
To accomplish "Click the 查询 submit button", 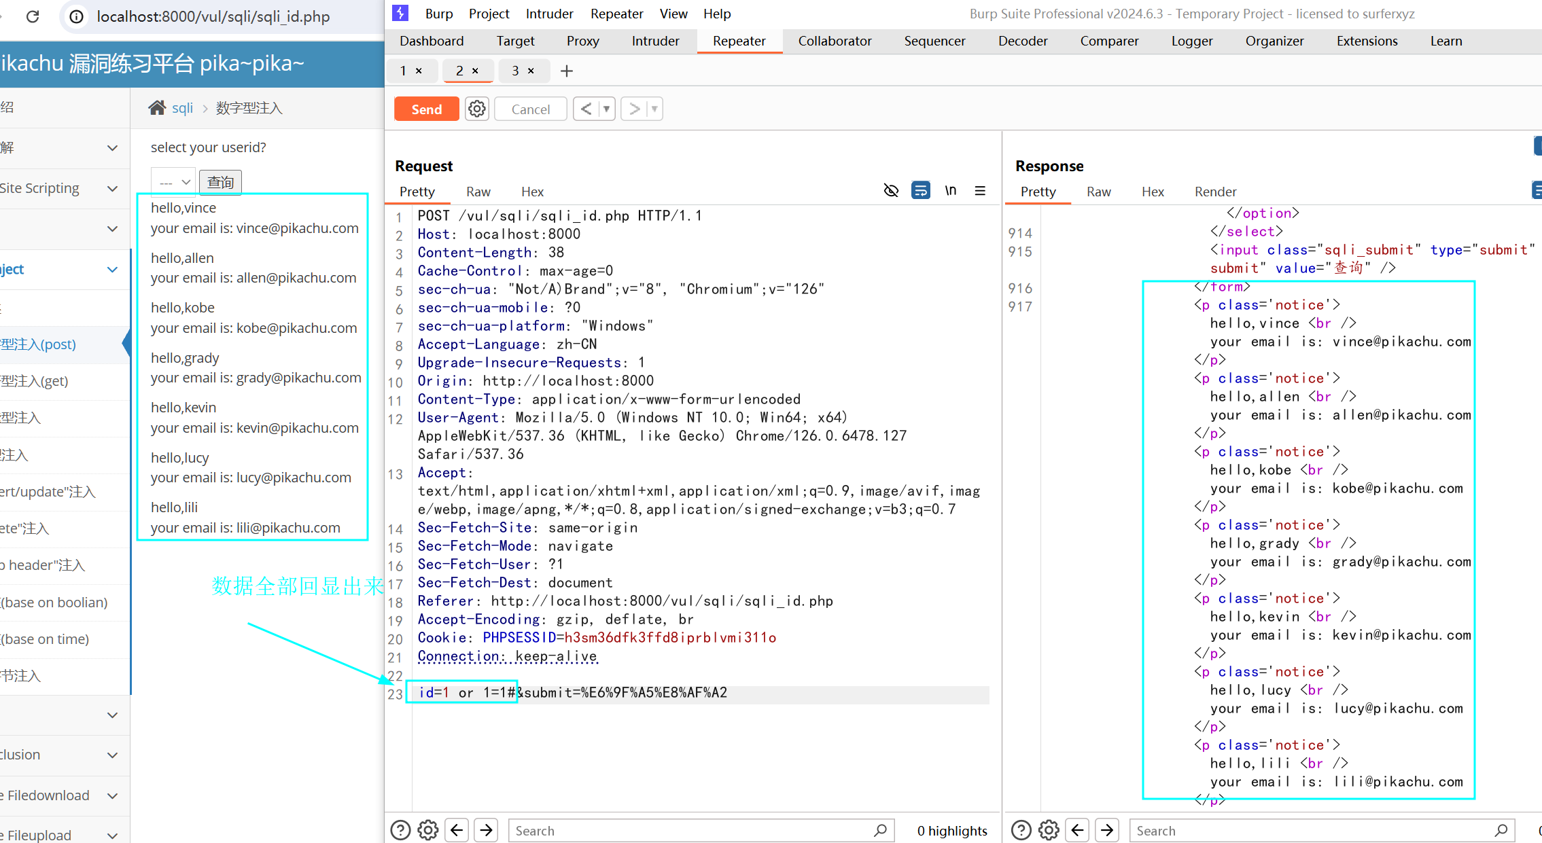I will coord(220,182).
